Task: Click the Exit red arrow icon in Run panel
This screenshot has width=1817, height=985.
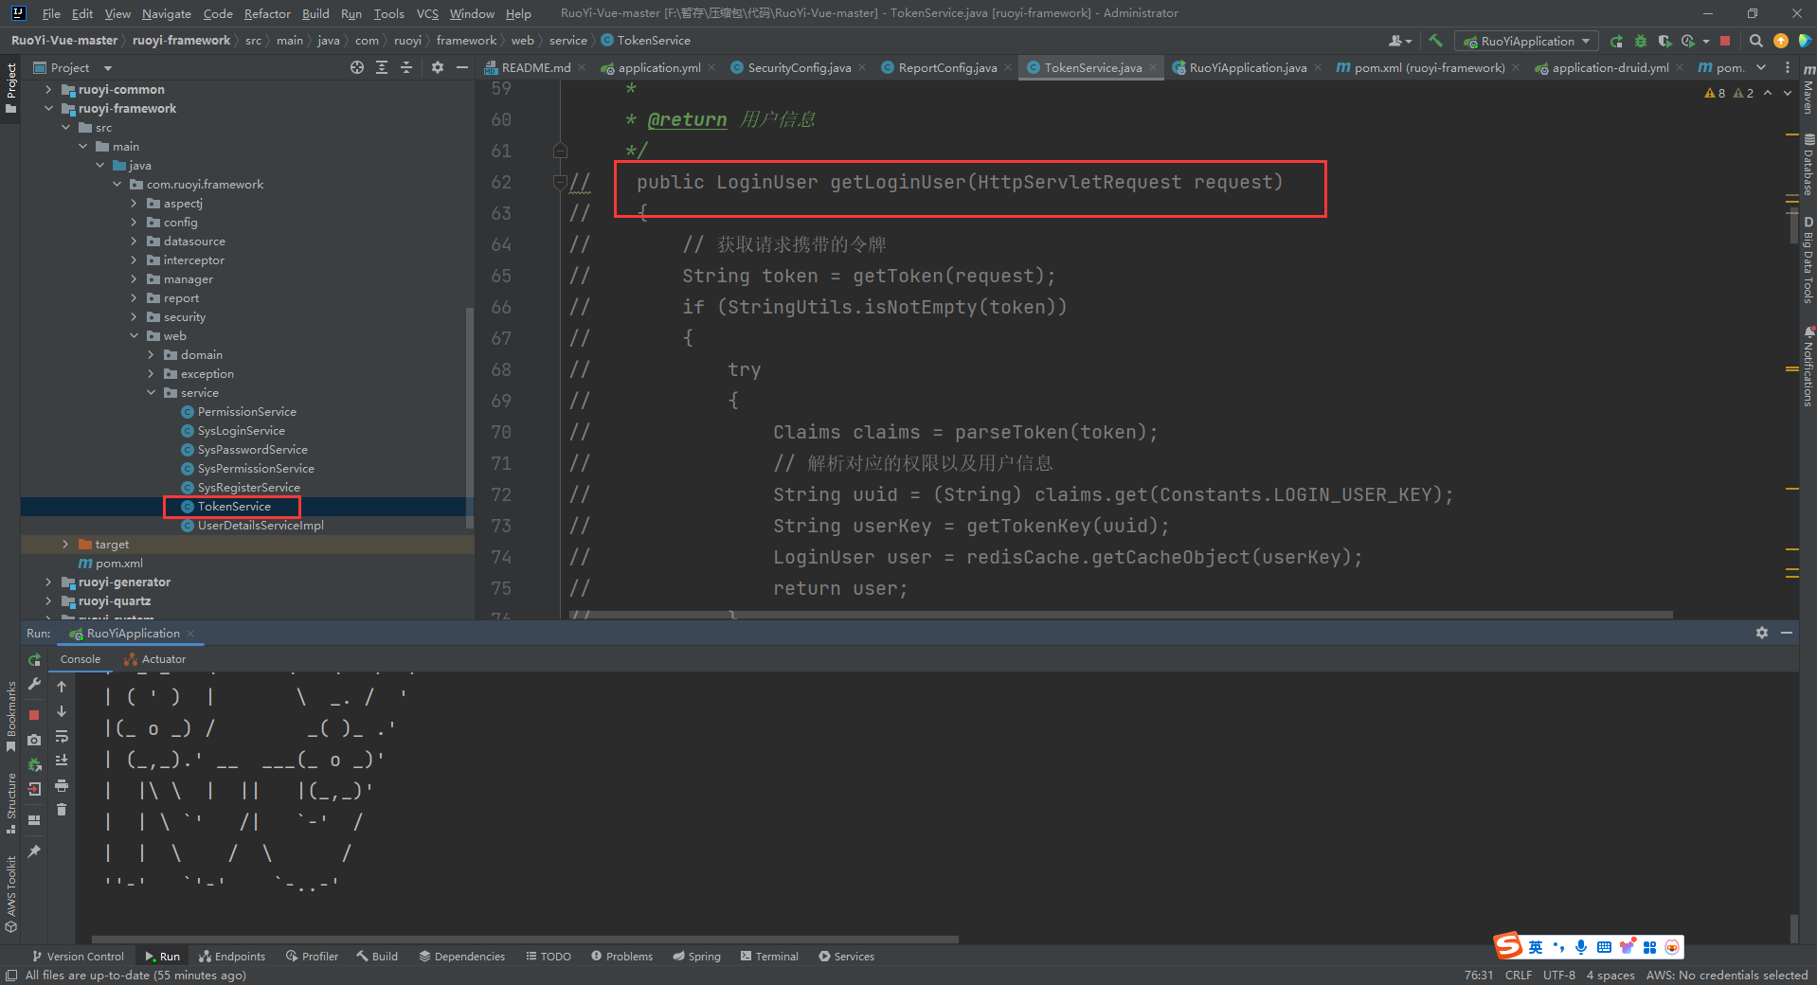Action: point(34,788)
